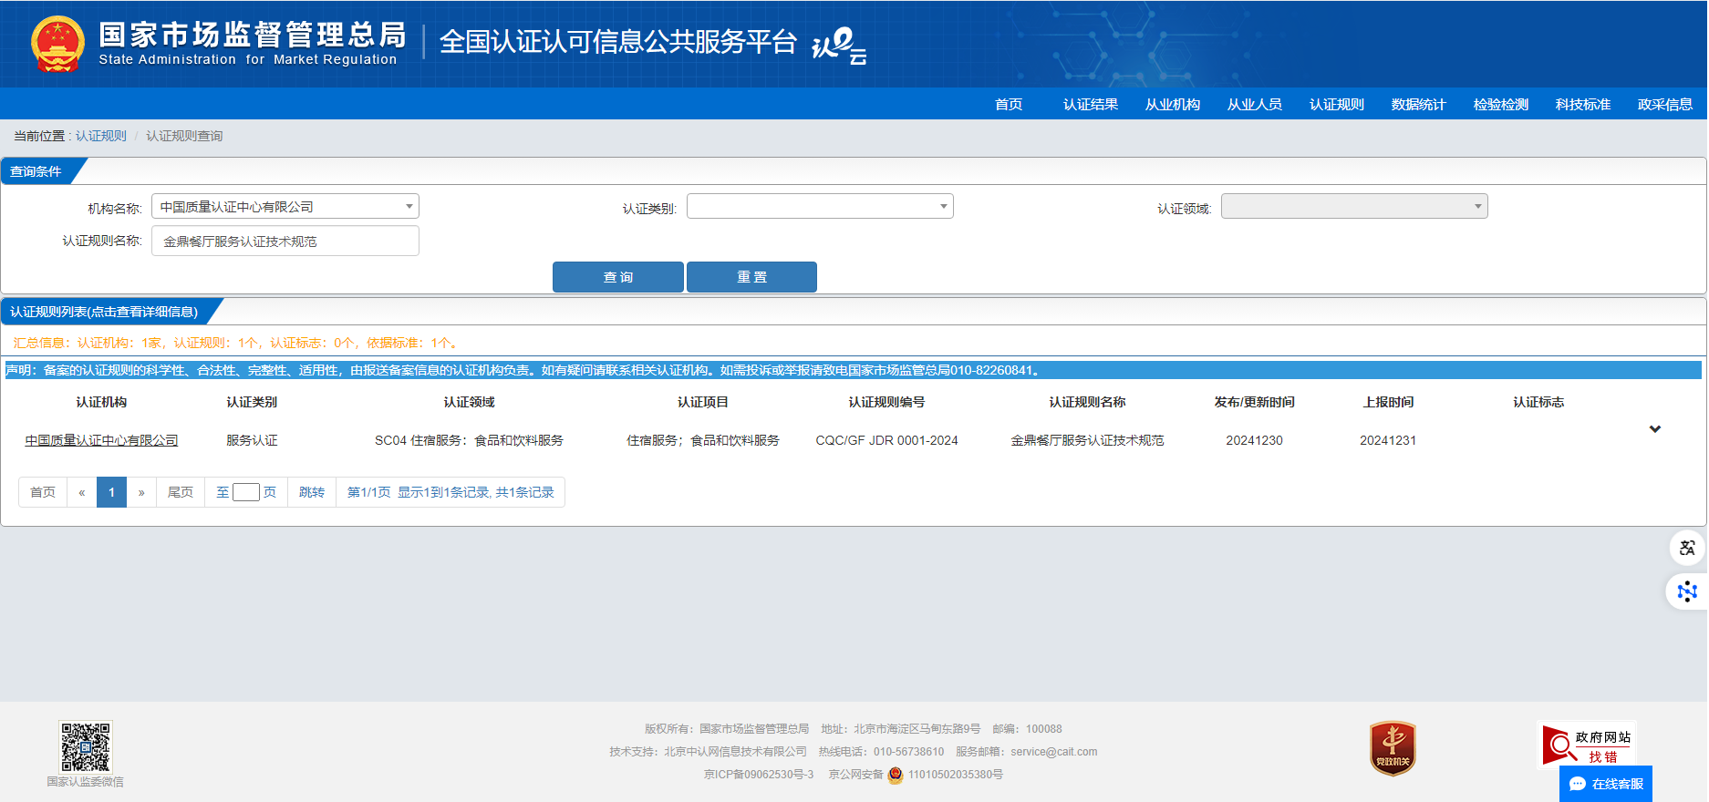Open 政府网站找错 error report icon

click(1588, 745)
